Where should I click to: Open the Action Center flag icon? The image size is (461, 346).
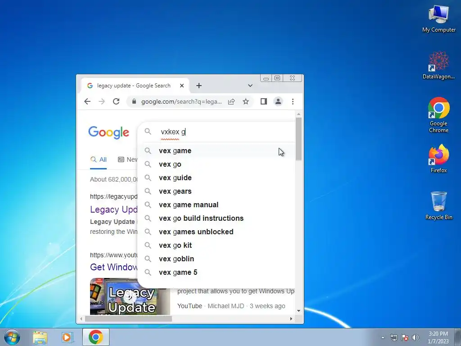click(405, 337)
